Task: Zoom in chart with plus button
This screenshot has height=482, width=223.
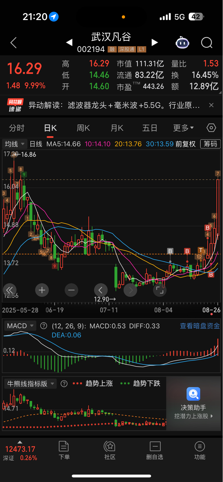Action: 42,290
